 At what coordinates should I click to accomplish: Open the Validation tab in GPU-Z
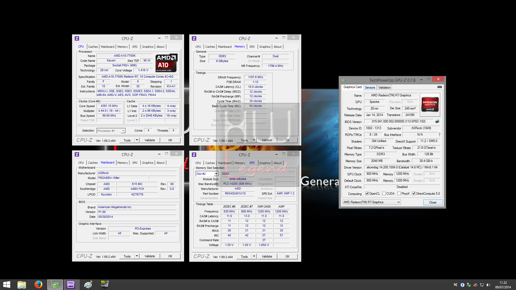(384, 88)
